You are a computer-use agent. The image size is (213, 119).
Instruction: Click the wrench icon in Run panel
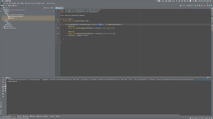(3, 82)
